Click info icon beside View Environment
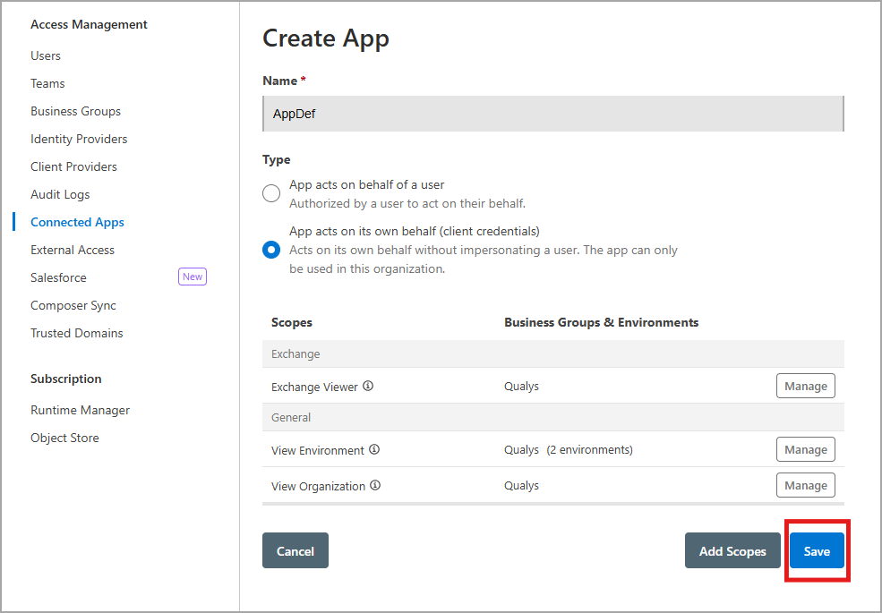 pyautogui.click(x=374, y=450)
